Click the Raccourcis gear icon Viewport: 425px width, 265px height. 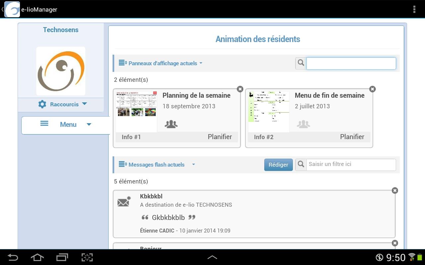(x=42, y=104)
